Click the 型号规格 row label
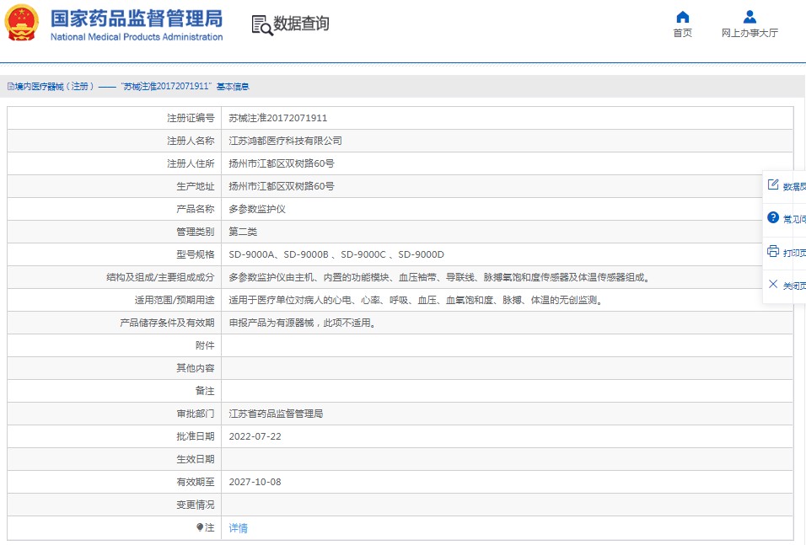Viewport: 806px width, 545px height. [x=196, y=254]
